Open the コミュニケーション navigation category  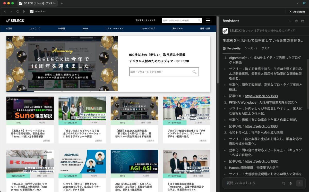114,29
